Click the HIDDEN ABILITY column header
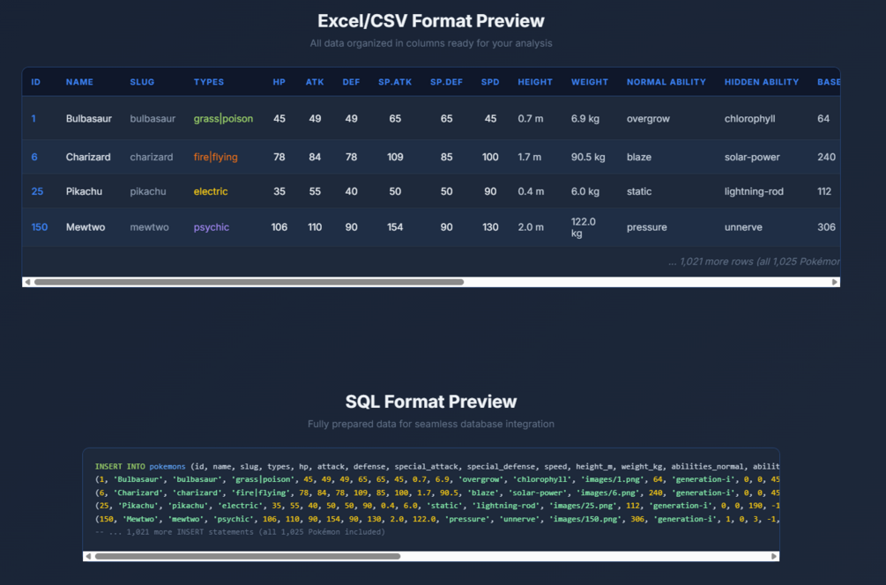 [762, 82]
